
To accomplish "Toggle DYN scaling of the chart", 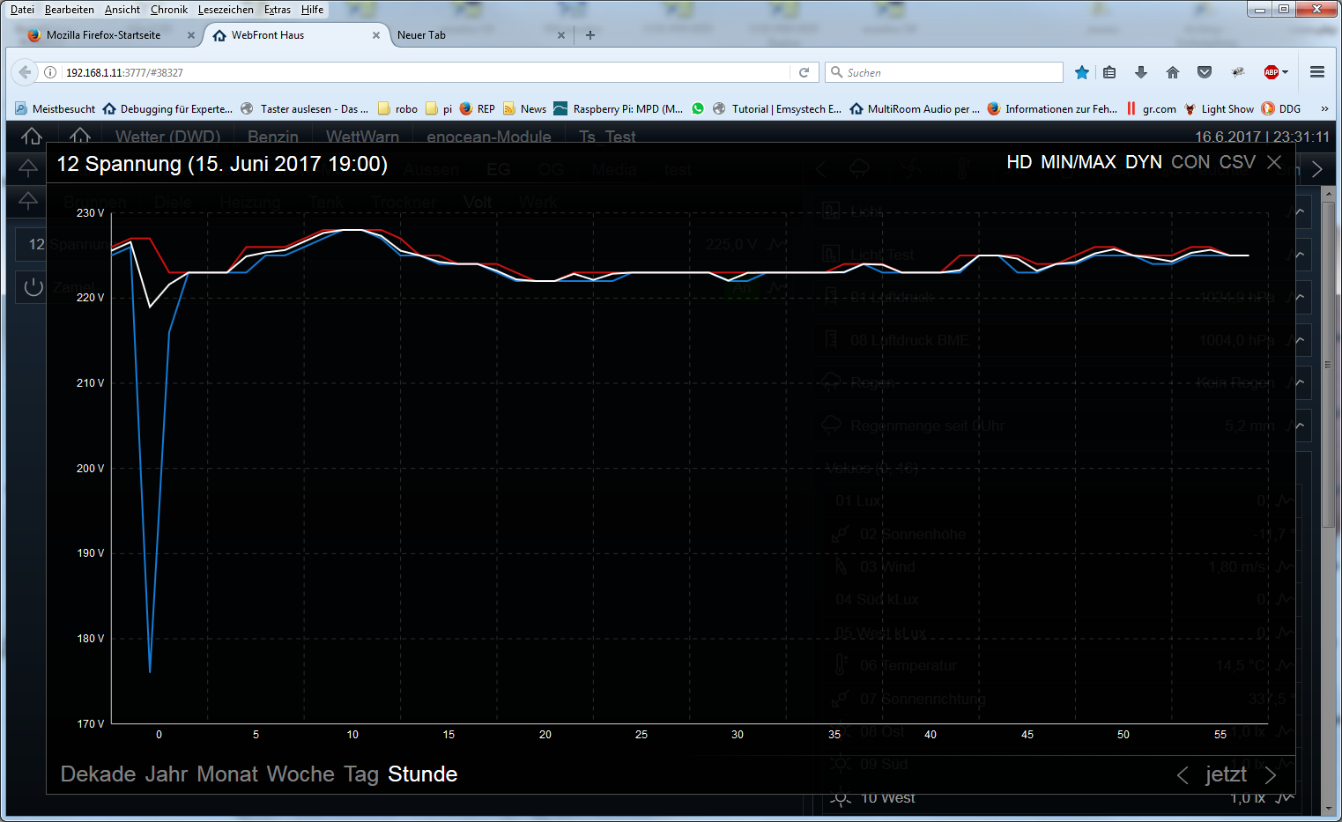I will pyautogui.click(x=1143, y=162).
